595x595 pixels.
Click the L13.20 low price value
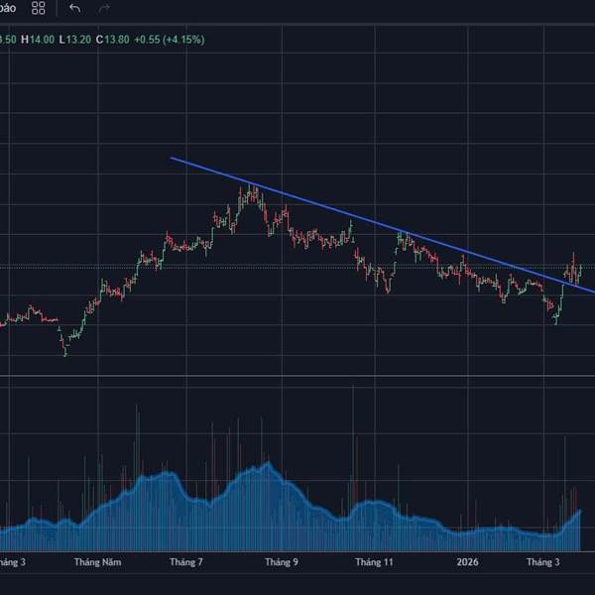[75, 40]
